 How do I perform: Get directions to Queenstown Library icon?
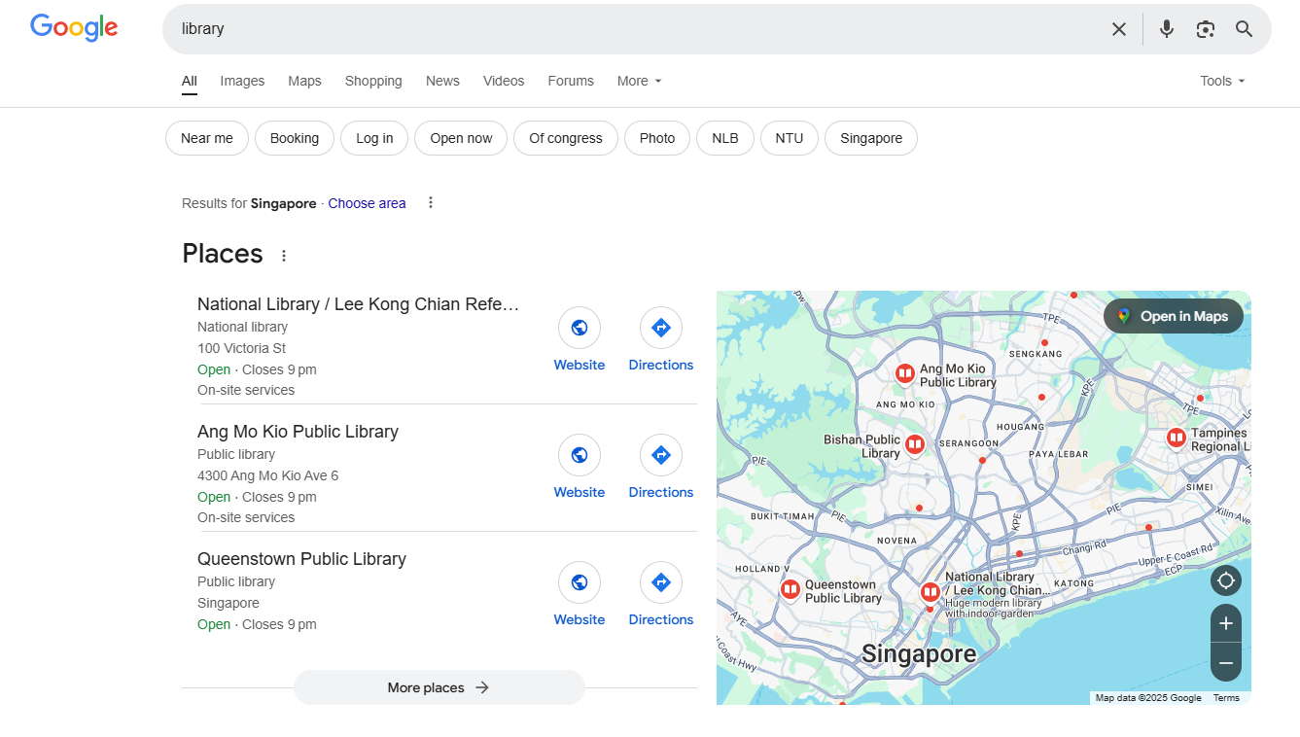[661, 582]
